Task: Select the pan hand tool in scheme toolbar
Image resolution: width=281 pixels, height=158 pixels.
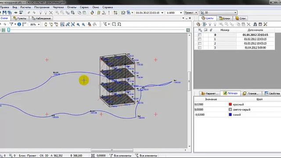Action: 46,25
